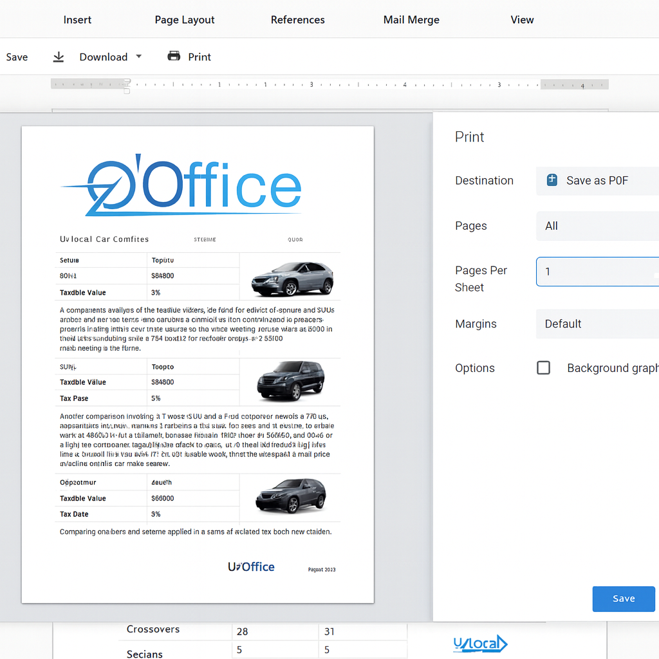Click the blue Save button in the print panel
Image resolution: width=659 pixels, height=659 pixels.
(624, 599)
